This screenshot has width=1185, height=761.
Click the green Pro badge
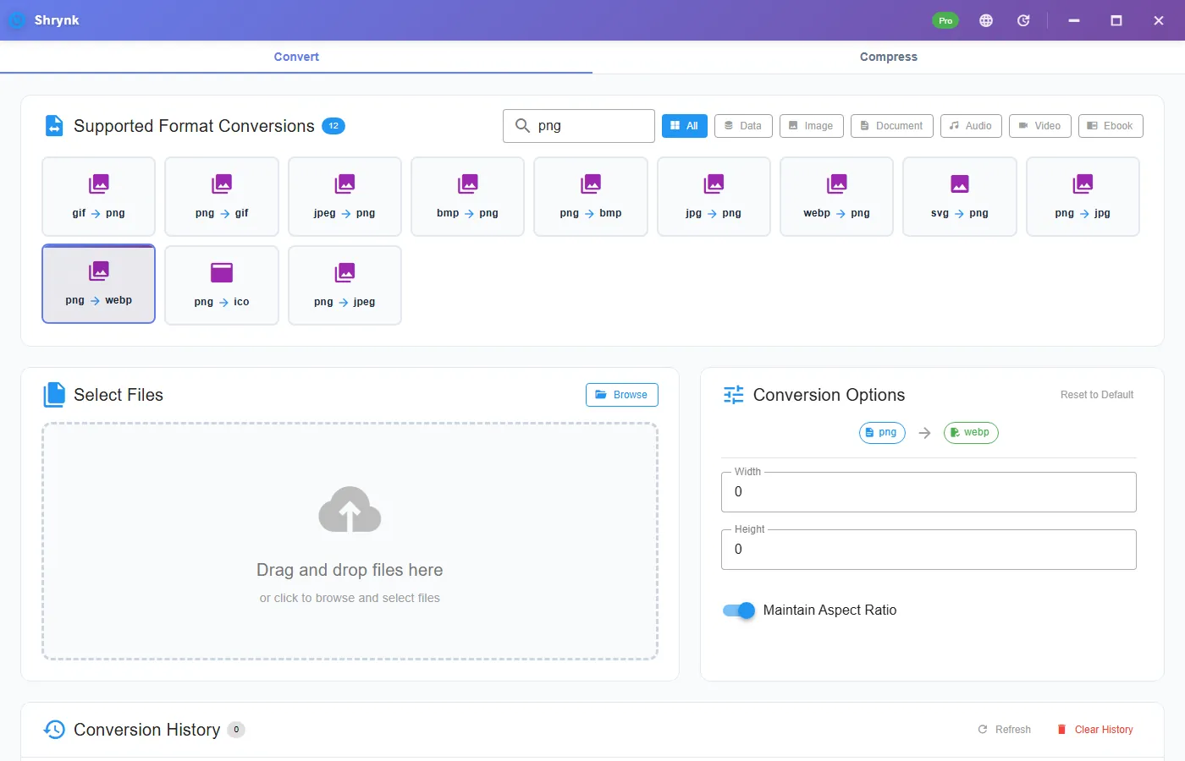(x=945, y=20)
